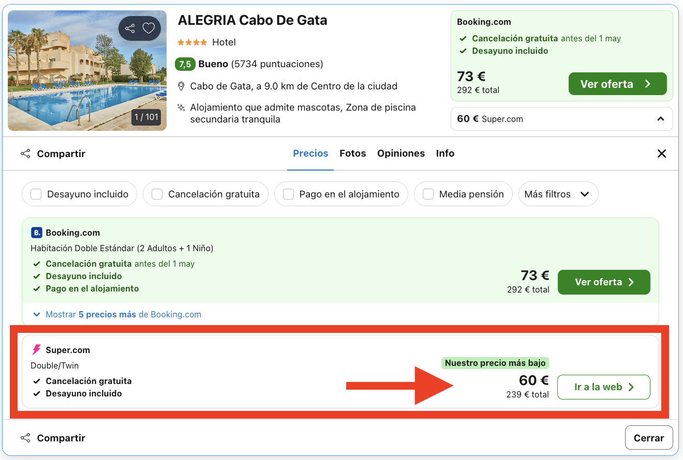Click Booking.com logo icon in price list
Viewport: 683px width, 460px height.
[36, 233]
